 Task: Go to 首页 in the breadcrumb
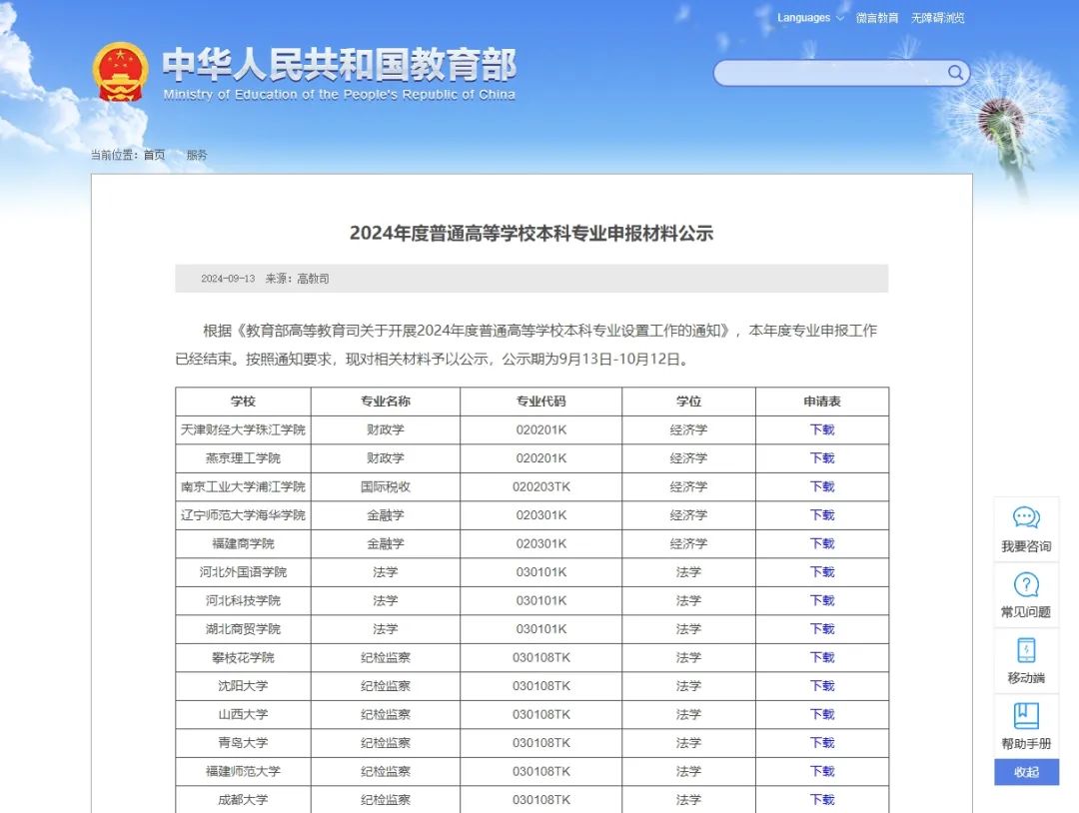pyautogui.click(x=154, y=155)
